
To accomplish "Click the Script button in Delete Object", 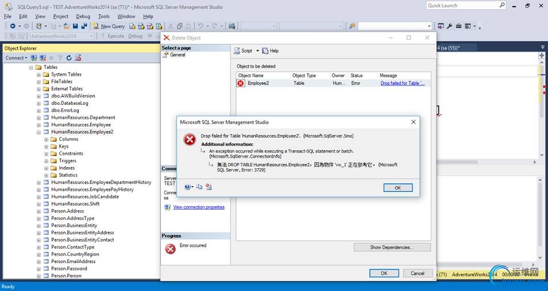I will pos(243,51).
